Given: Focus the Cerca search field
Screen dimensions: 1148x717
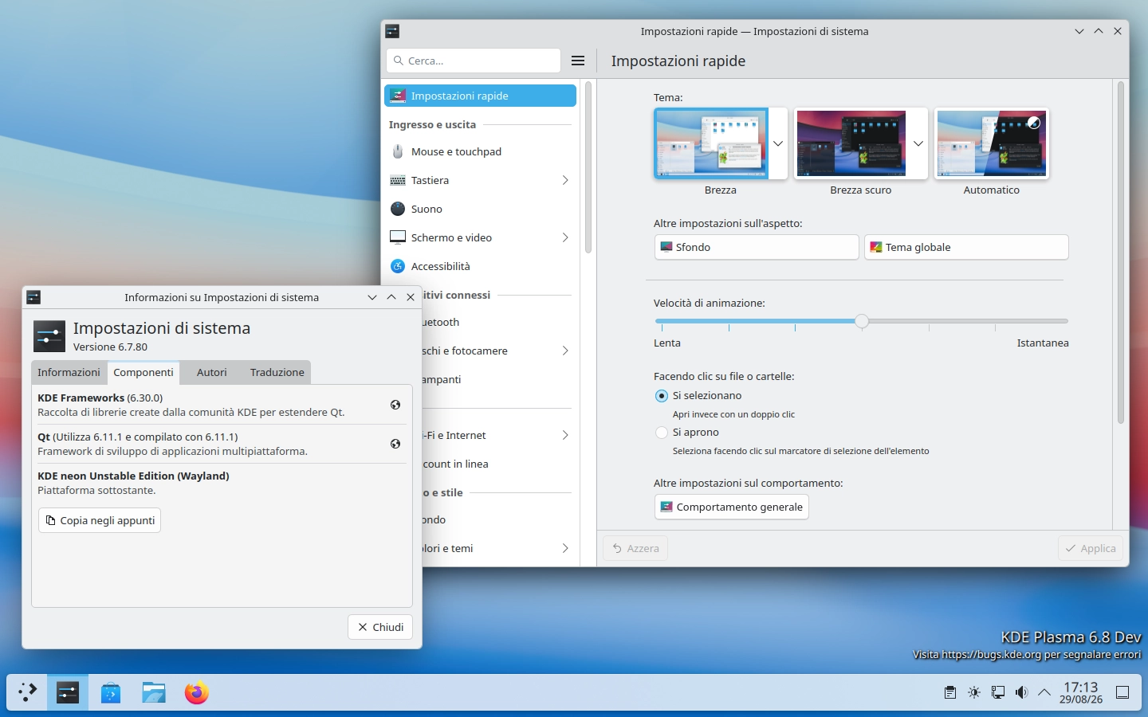Looking at the screenshot, I should coord(474,61).
